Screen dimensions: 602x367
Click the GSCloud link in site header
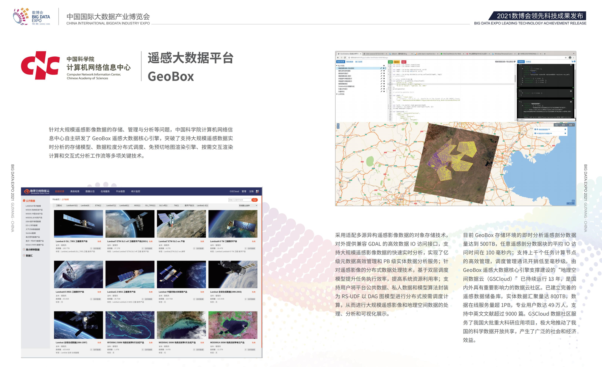[x=234, y=192]
